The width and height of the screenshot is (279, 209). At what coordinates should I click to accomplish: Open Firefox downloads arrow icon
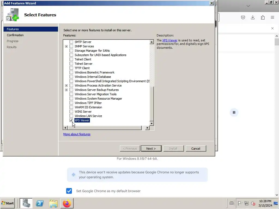(x=253, y=17)
